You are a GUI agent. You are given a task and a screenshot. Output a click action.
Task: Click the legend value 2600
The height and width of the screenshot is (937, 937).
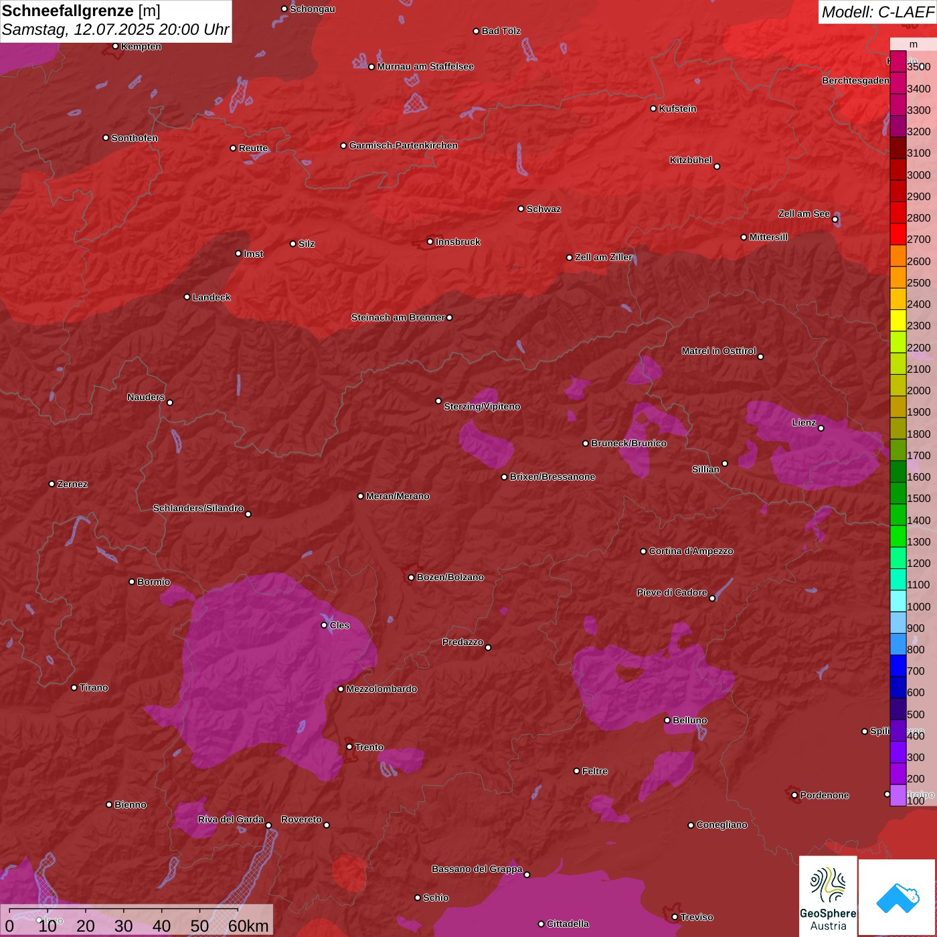(918, 261)
